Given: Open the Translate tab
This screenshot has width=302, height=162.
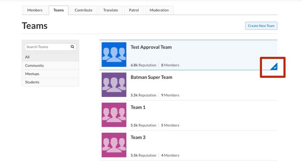Looking at the screenshot, I should pyautogui.click(x=111, y=10).
